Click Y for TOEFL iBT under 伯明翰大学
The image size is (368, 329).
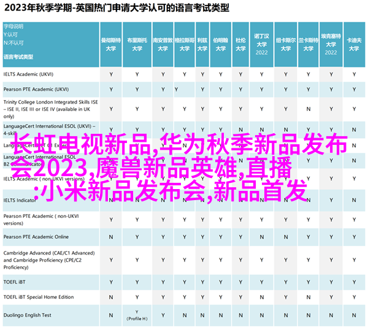click(221, 282)
